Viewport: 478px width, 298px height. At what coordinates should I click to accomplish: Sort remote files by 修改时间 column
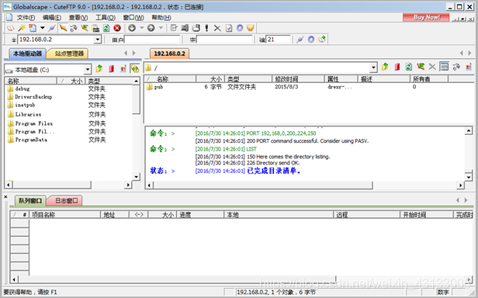(x=298, y=79)
